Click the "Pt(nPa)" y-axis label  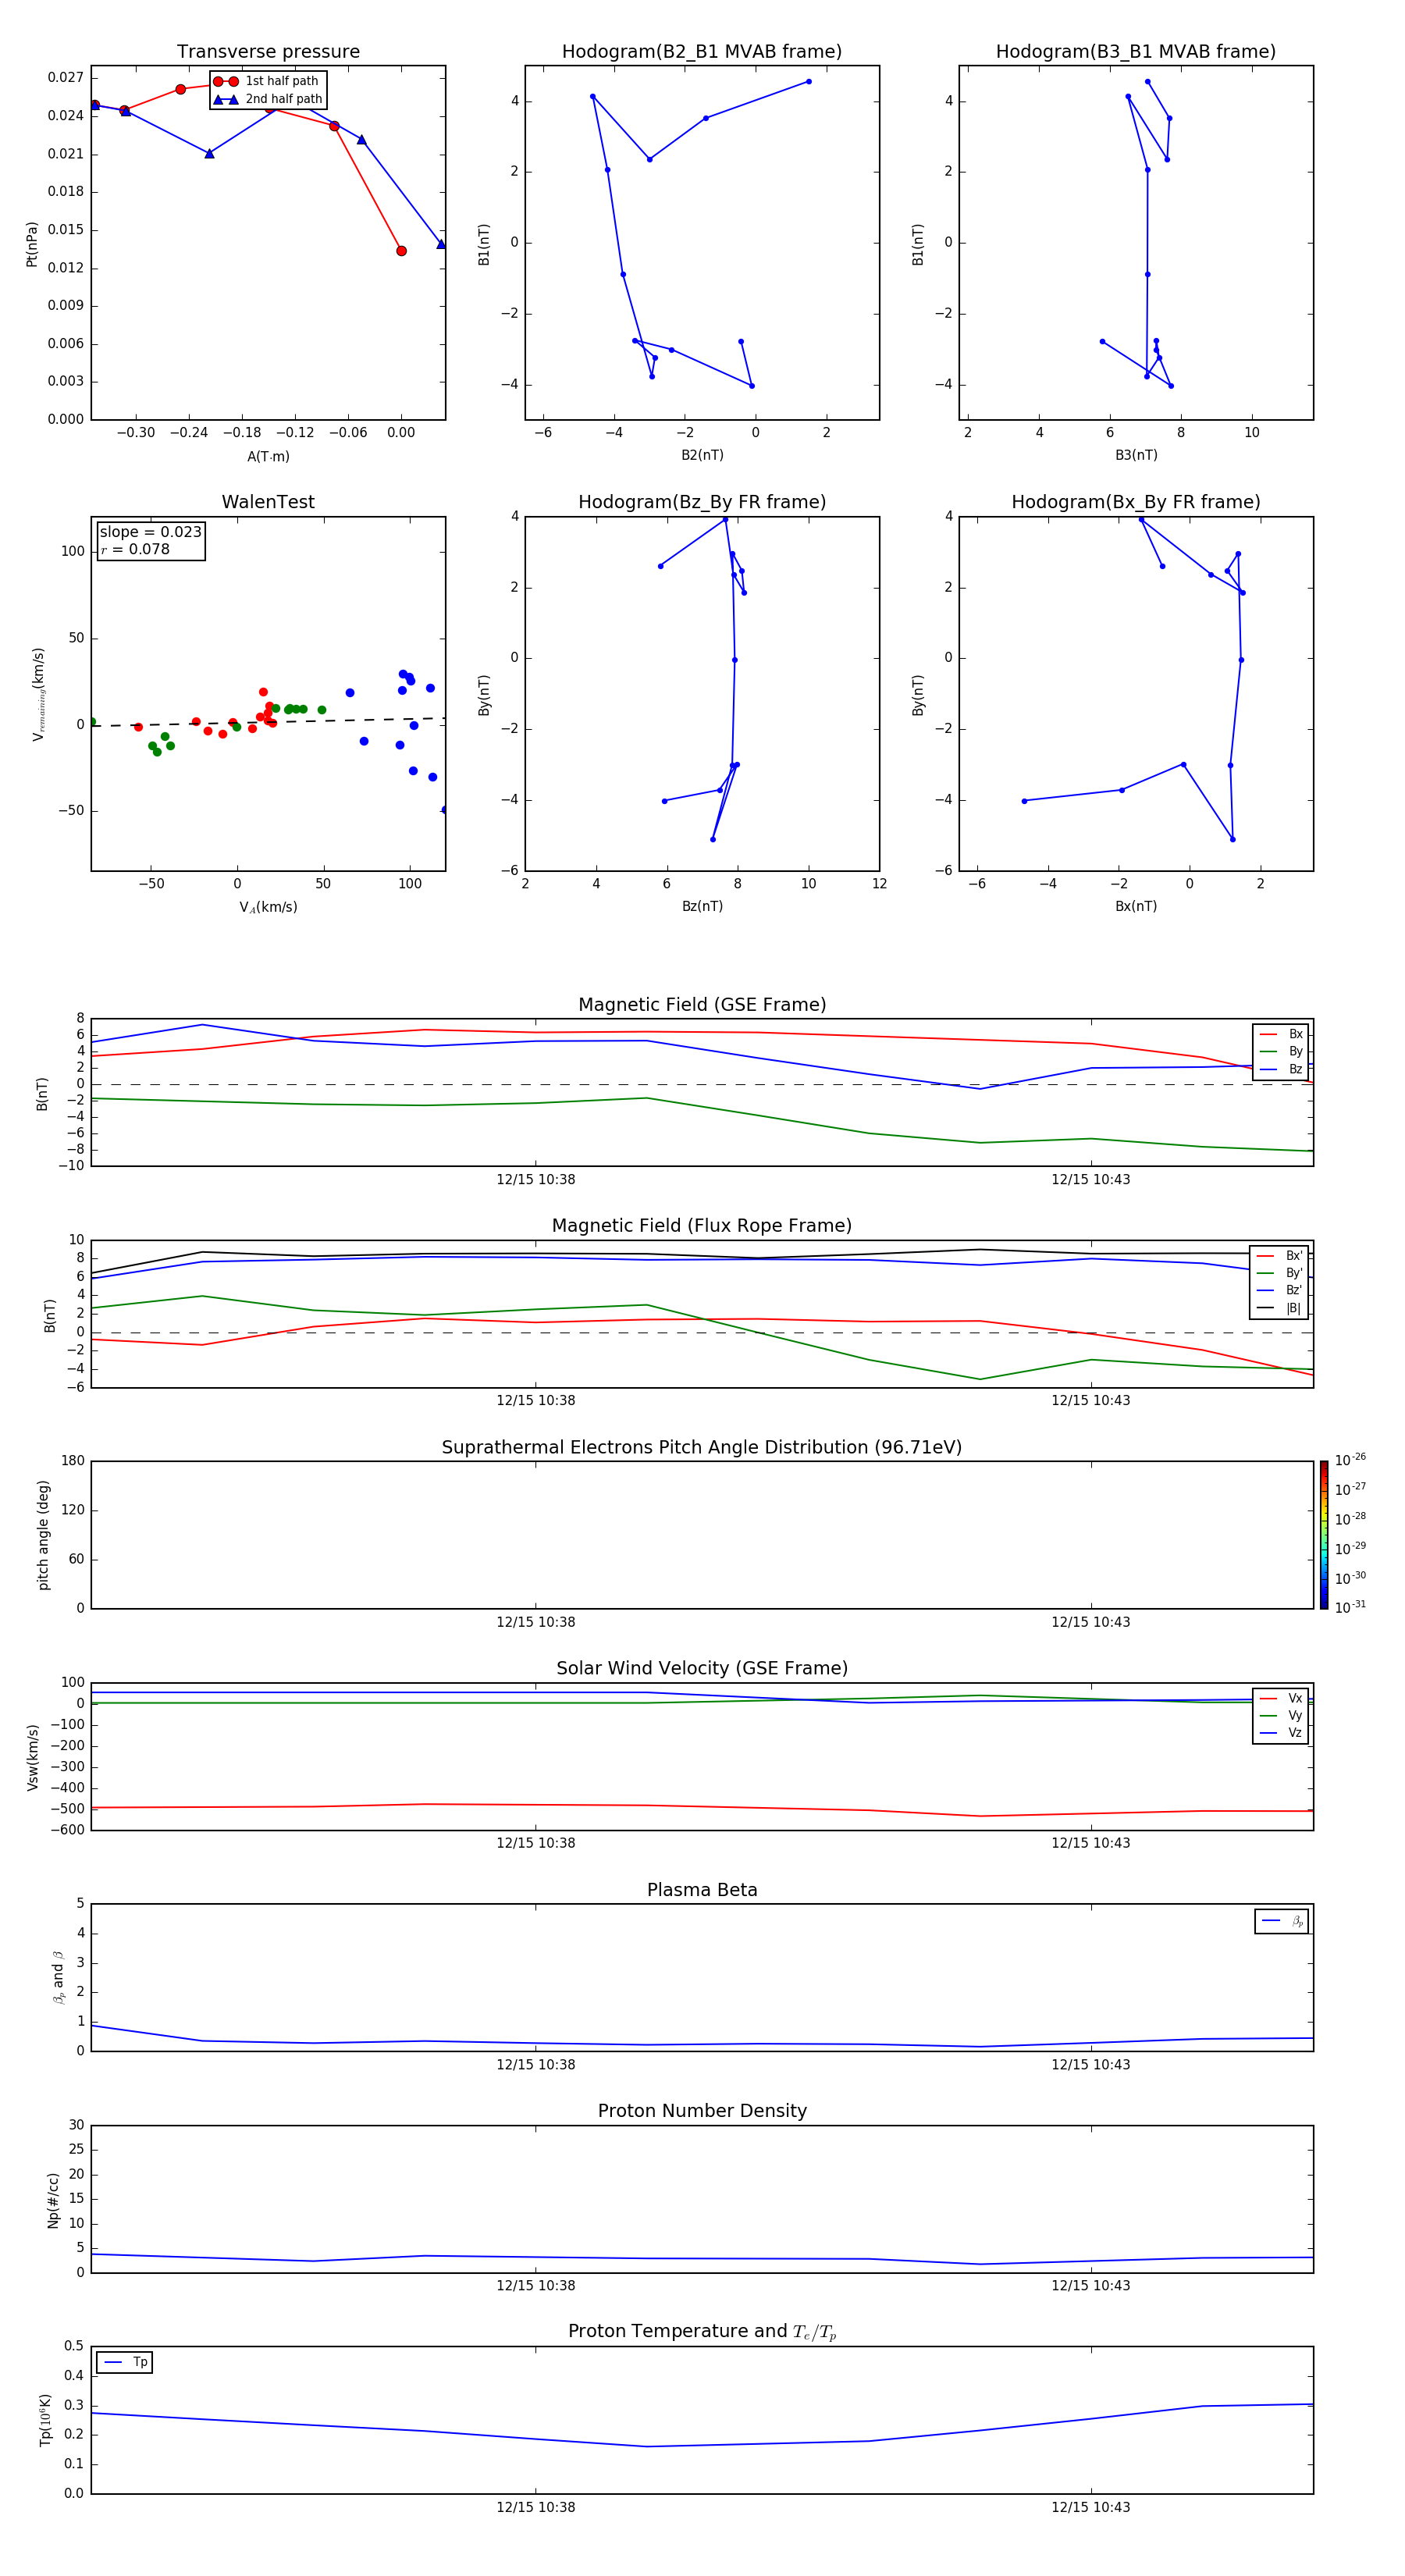pyautogui.click(x=32, y=244)
